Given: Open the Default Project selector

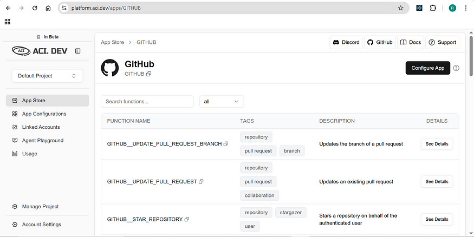Looking at the screenshot, I should point(47,76).
